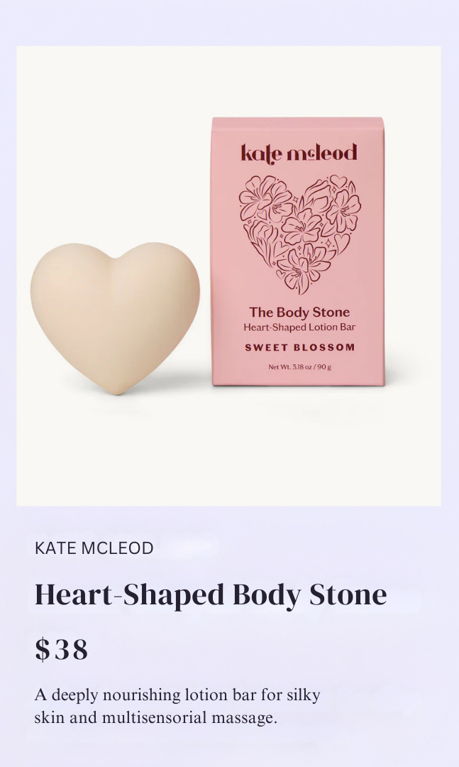Viewport: 459px width, 767px height.
Task: Open the KATE MCLEOD brand link
Action: (94, 548)
